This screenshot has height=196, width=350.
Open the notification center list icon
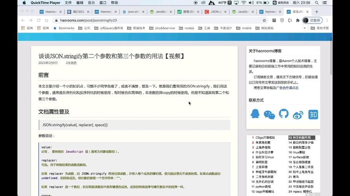click(x=324, y=3)
